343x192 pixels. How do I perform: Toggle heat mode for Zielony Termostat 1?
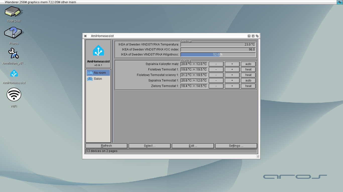[248, 86]
